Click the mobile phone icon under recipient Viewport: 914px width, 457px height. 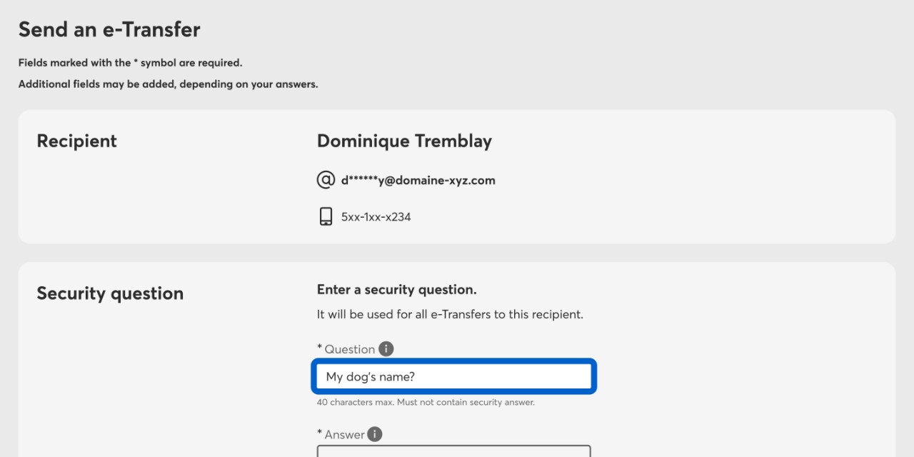(x=326, y=216)
